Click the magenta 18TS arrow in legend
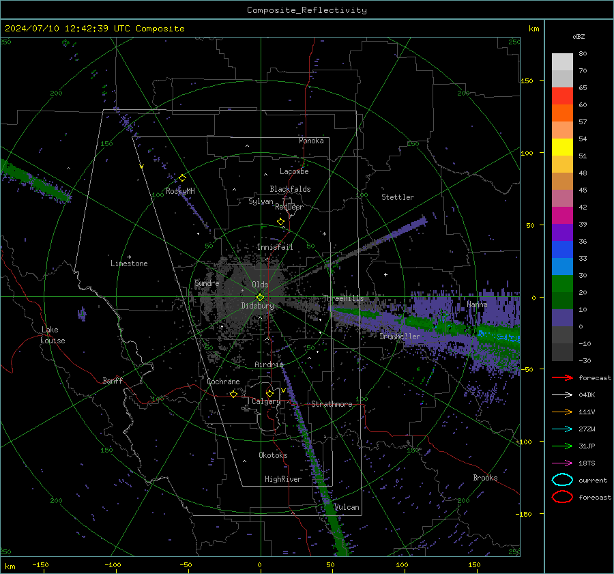The width and height of the screenshot is (614, 574). click(562, 463)
